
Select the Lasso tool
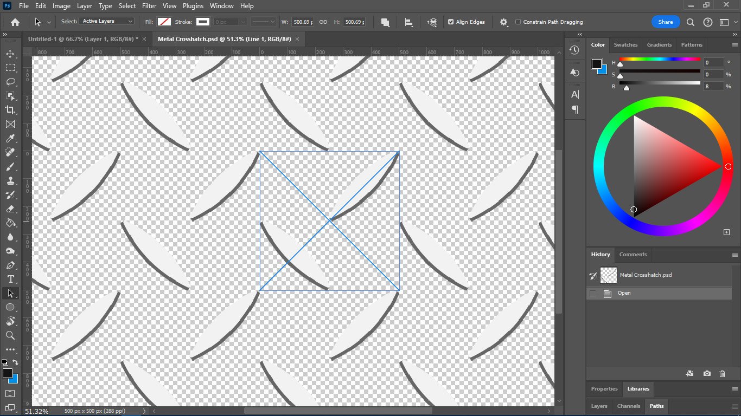[x=10, y=82]
